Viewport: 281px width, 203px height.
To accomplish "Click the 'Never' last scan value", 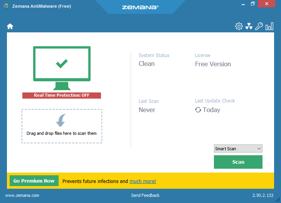I will click(147, 110).
